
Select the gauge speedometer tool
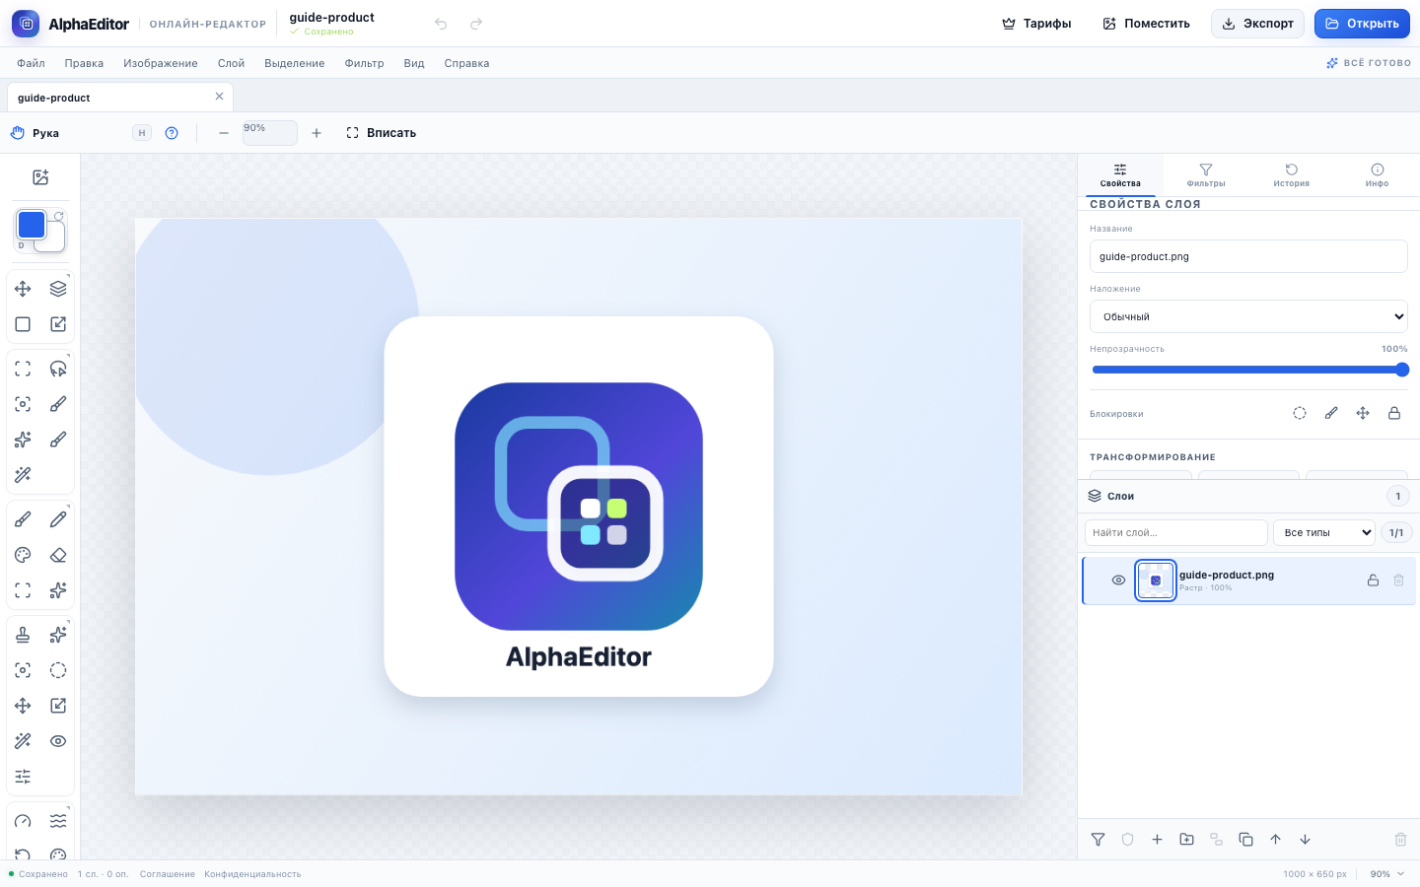point(23,821)
